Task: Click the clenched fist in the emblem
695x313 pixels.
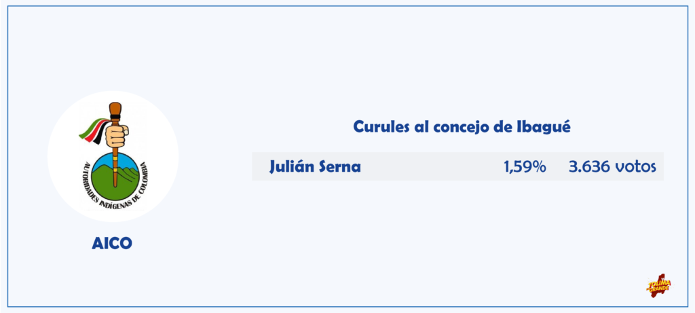Action: click(117, 136)
